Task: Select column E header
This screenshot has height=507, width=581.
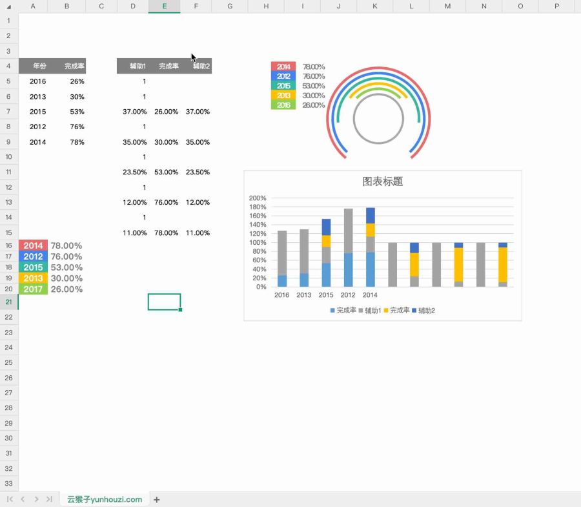Action: click(164, 6)
